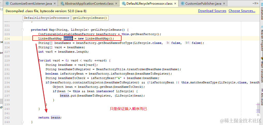
Task: Click 'ConfigurableListableBeanFactory' type on line 223
Action: (x=66, y=34)
